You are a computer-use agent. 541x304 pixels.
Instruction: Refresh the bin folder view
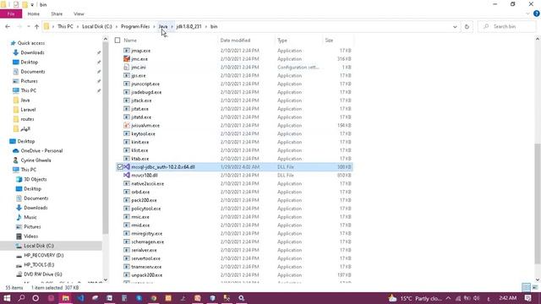[467, 26]
